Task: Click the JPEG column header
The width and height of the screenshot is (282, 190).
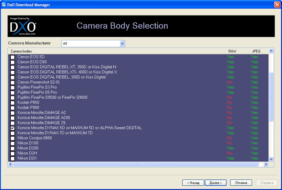Action: [x=259, y=51]
